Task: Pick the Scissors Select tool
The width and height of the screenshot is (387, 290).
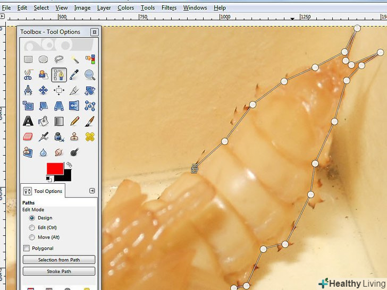Action: pyautogui.click(x=28, y=75)
